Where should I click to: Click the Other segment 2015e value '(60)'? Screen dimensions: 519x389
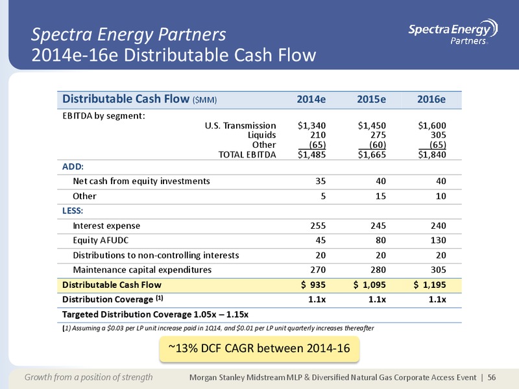coord(378,145)
